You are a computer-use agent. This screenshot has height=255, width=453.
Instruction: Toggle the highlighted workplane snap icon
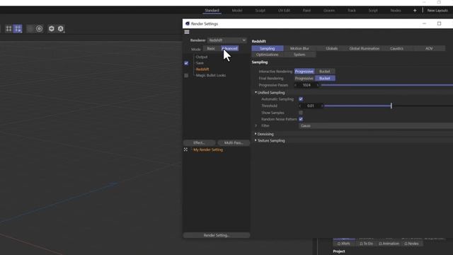(18, 28)
